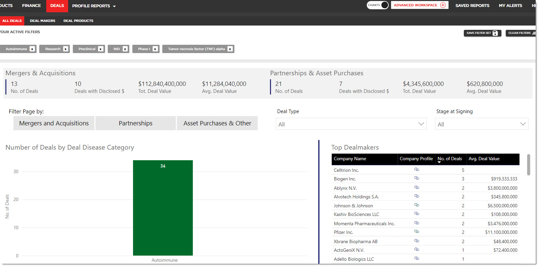The image size is (539, 267).
Task: Click the Clear Filters button
Action: (x=521, y=33)
